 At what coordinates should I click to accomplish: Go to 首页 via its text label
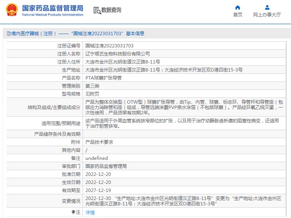[x=238, y=15]
